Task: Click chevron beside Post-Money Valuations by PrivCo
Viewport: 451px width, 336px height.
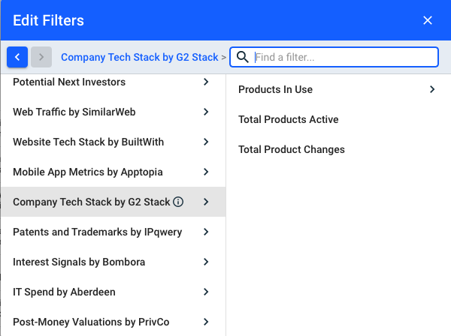Action: coord(206,322)
